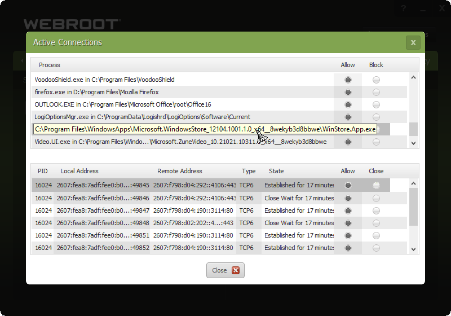
Task: Click the connections Close column header
Action: [376, 171]
